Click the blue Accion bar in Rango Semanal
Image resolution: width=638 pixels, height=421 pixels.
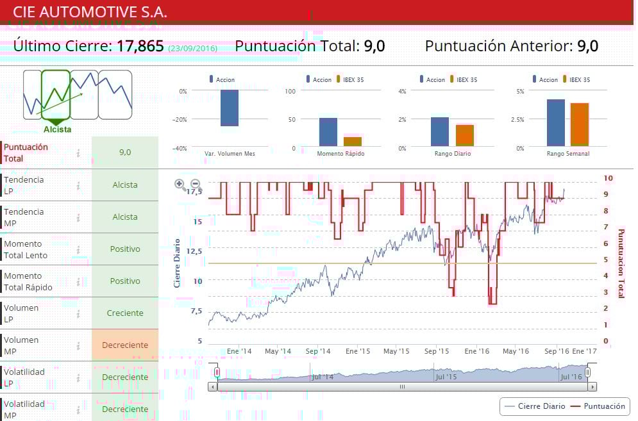[x=556, y=123]
